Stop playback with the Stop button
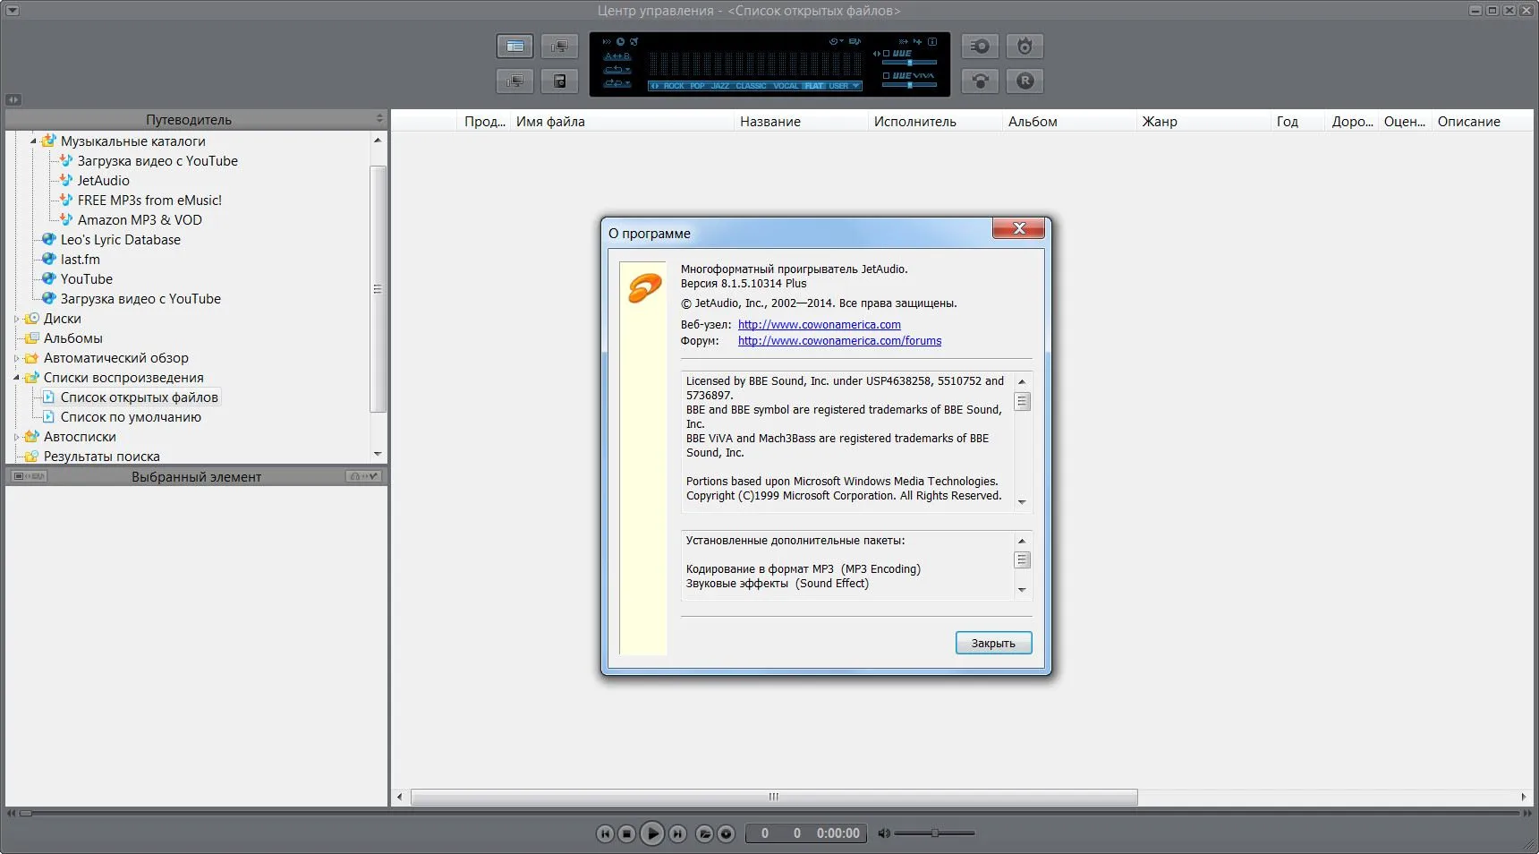 (627, 833)
